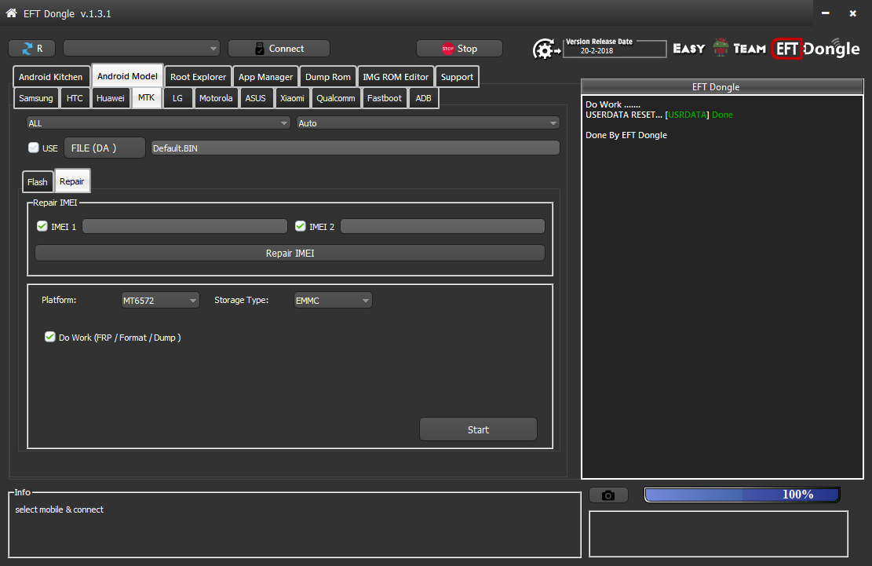This screenshot has width=872, height=566.
Task: Open the Storage Type EMMC dropdown
Action: (333, 300)
